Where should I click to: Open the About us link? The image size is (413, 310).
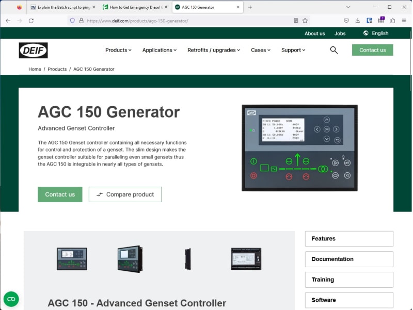click(315, 34)
